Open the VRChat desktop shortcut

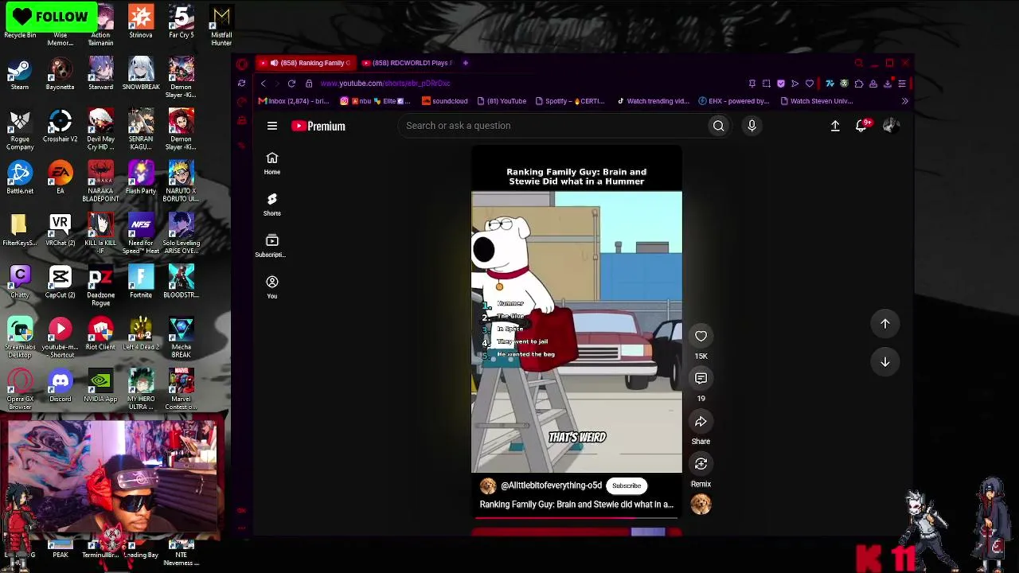pos(61,231)
